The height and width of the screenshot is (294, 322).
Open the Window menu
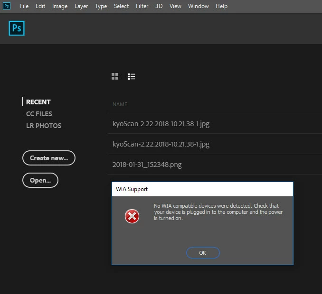pyautogui.click(x=199, y=6)
